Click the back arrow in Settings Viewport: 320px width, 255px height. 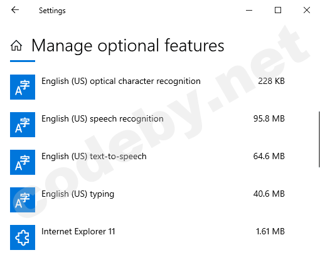point(15,10)
